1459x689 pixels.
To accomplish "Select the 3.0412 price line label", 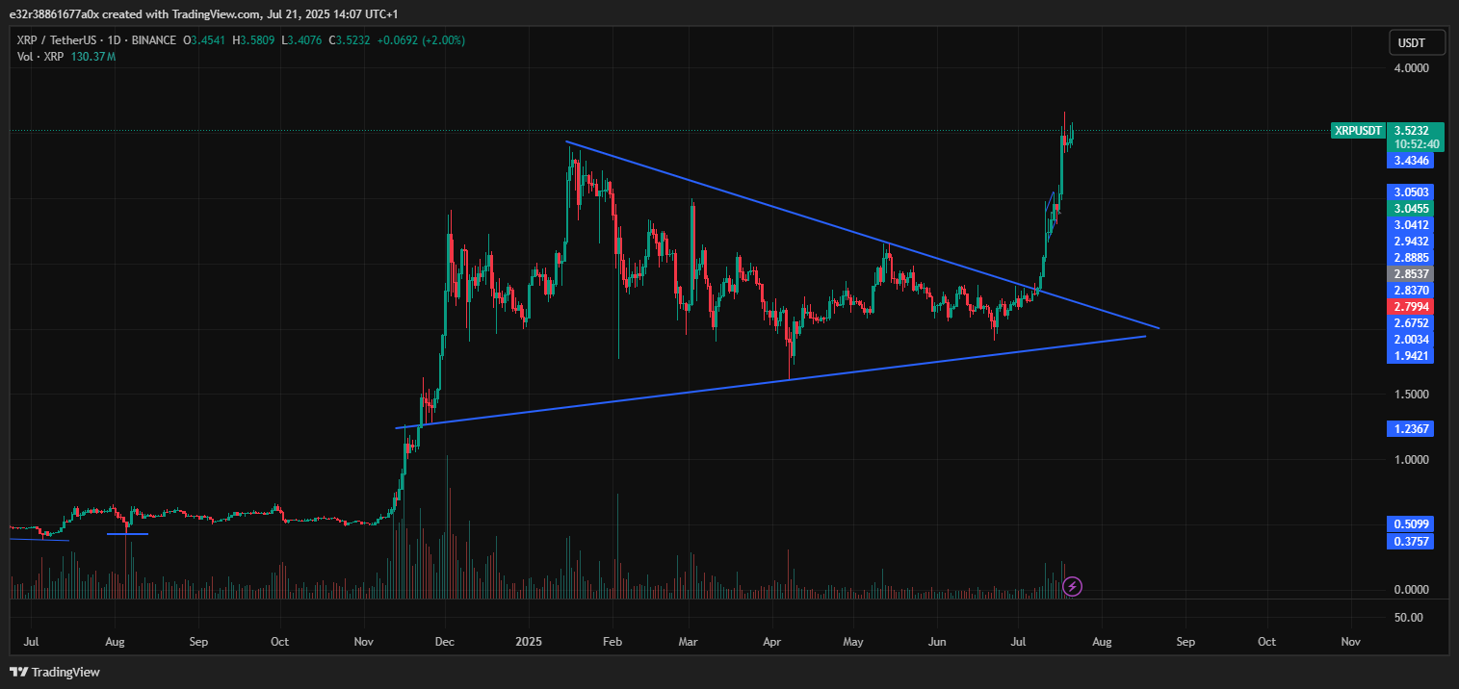I will (x=1410, y=224).
